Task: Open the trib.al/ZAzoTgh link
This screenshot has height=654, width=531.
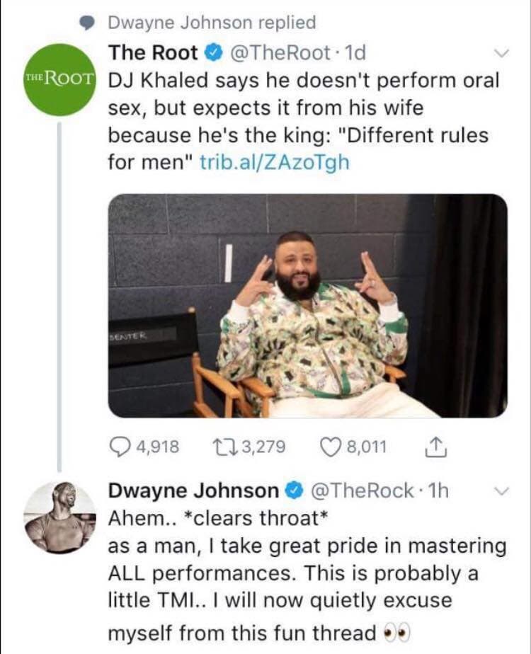Action: click(275, 162)
